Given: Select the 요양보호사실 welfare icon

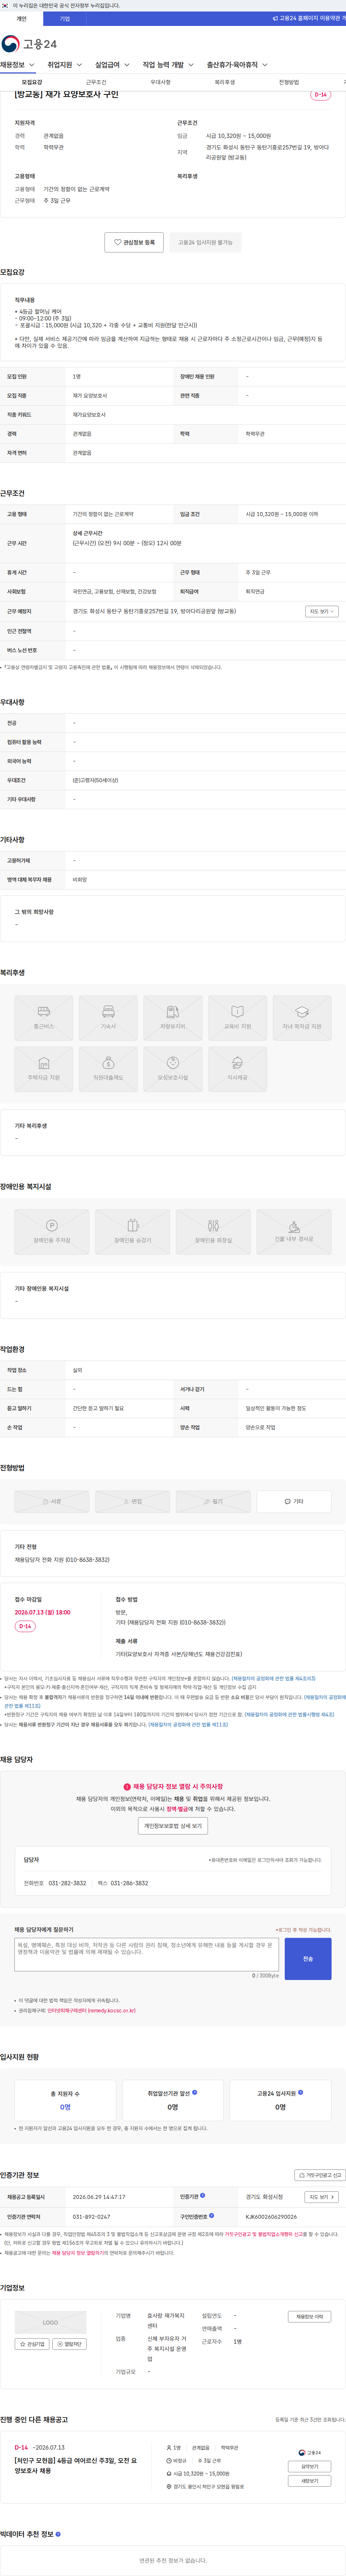Looking at the screenshot, I should 173,1068.
